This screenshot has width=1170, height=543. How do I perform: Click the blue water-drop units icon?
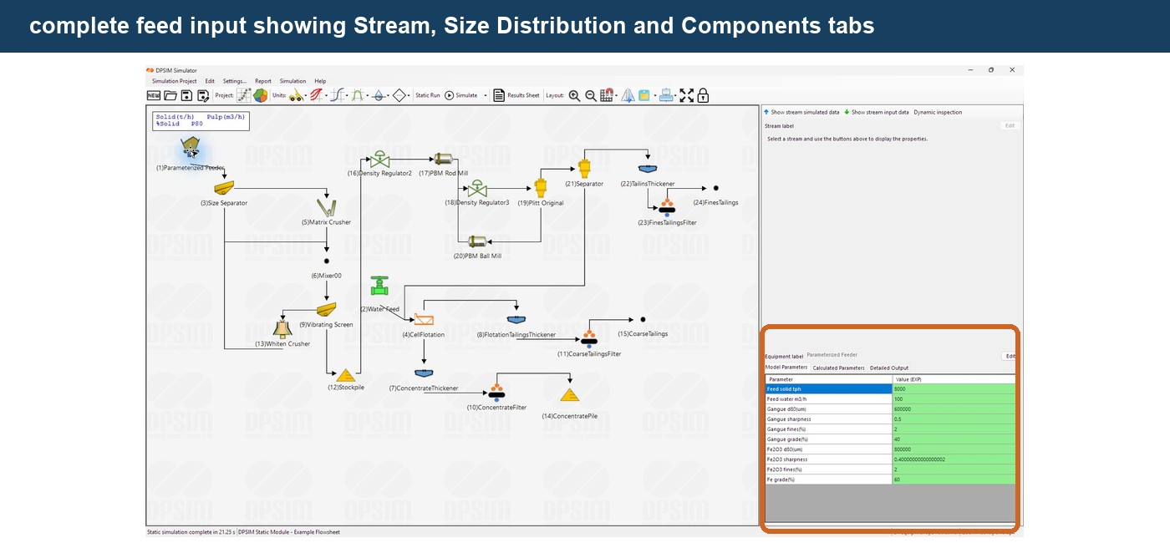click(379, 95)
